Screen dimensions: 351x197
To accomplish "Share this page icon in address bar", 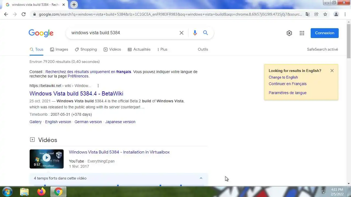I will click(x=316, y=14).
